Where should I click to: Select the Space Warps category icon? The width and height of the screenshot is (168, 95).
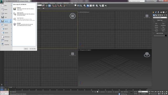(x=164, y=15)
